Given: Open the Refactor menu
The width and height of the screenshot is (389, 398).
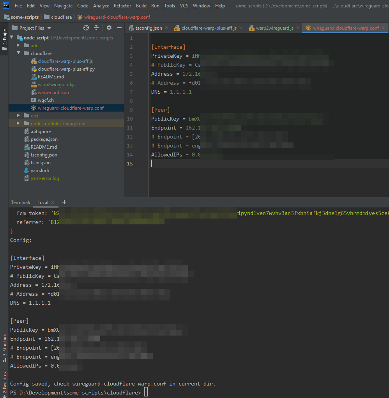Looking at the screenshot, I should point(122,6).
